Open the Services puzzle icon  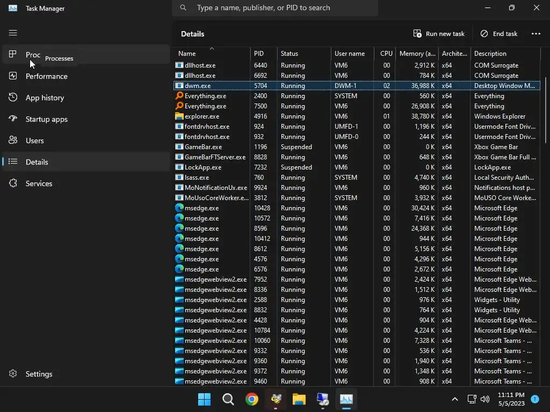[13, 183]
